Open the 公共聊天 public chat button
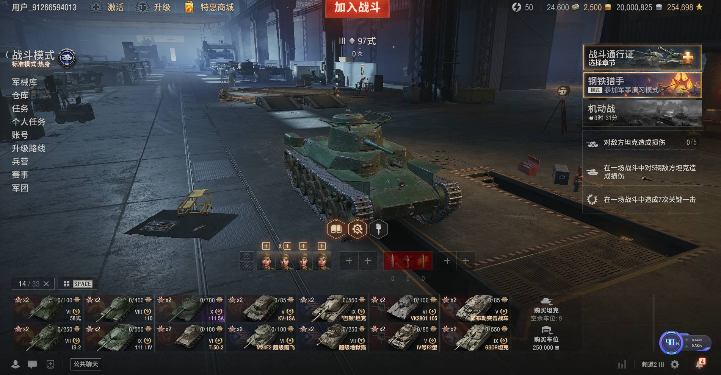Viewport: 721px width, 375px height. pos(86,364)
